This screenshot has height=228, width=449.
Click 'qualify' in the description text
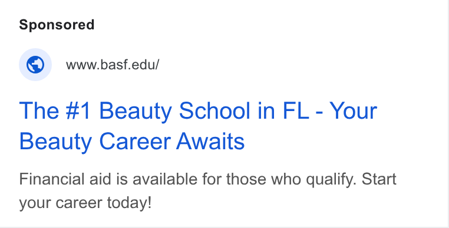coord(331,180)
